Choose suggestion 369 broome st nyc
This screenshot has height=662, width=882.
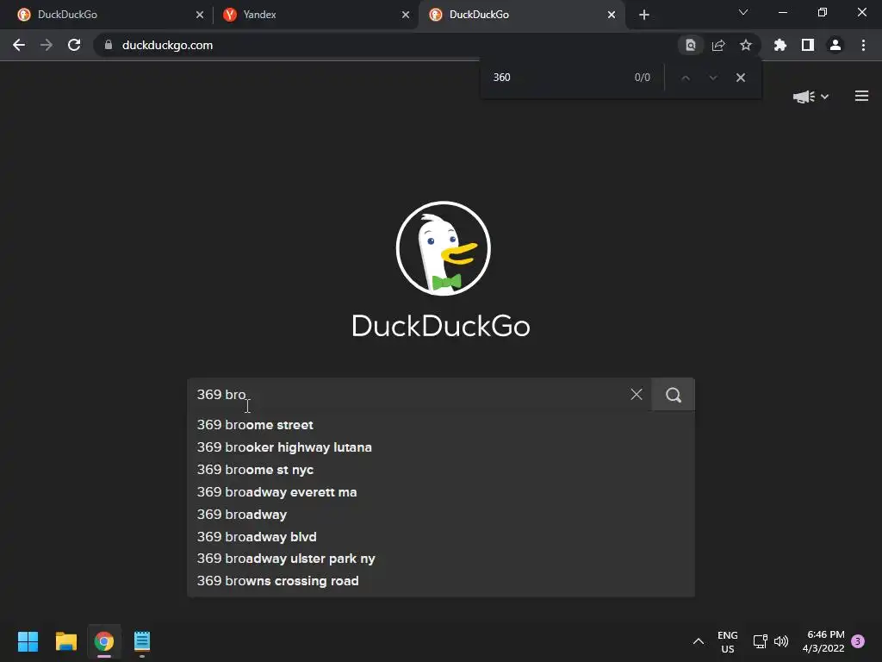(441, 470)
